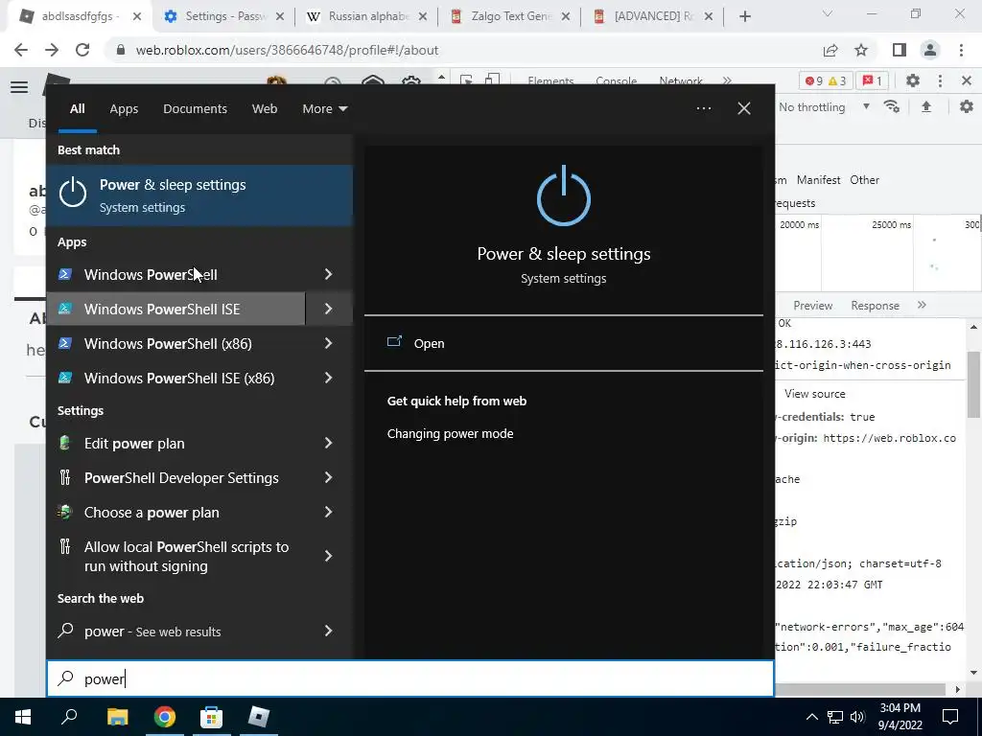The image size is (982, 736).
Task: Expand Windows PowerShell (x86) options arrow
Action: [x=328, y=343]
